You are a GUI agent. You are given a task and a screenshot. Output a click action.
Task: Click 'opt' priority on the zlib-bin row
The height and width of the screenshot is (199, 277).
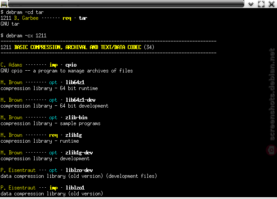coord(53,118)
